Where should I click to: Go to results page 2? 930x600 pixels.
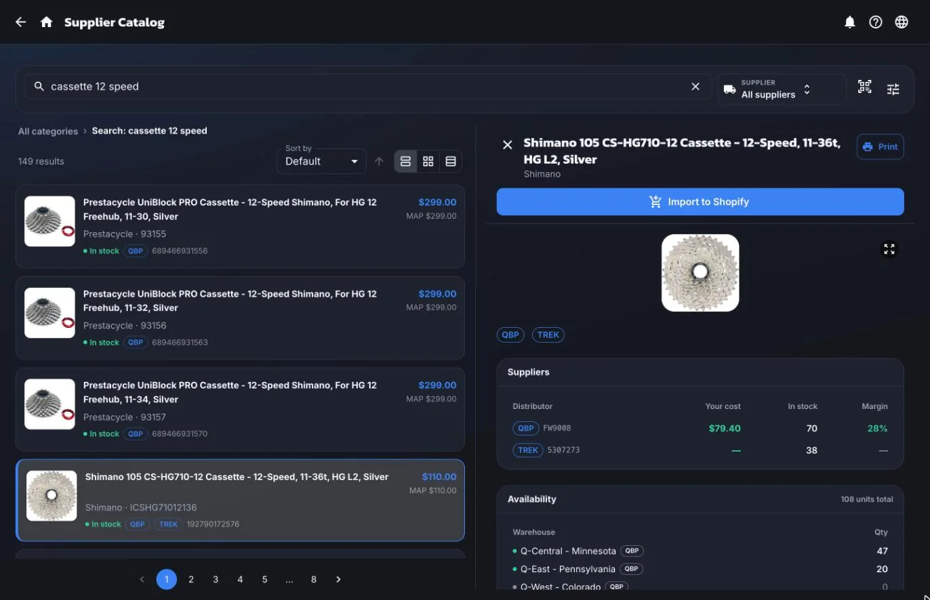[191, 580]
